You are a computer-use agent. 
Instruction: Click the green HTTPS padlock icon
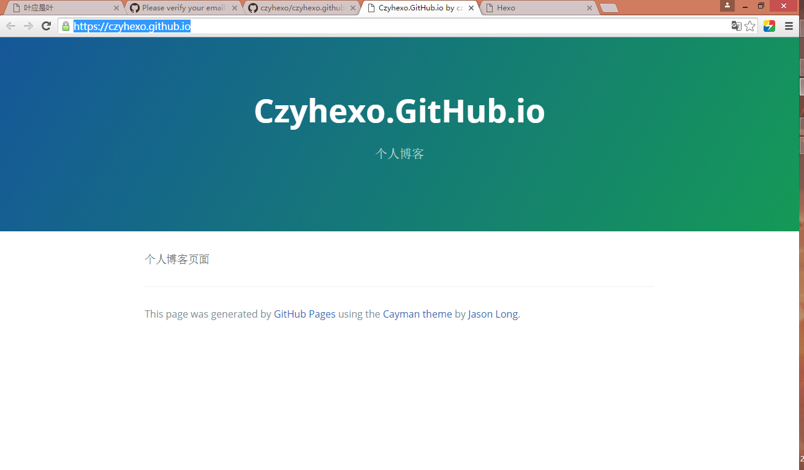66,26
